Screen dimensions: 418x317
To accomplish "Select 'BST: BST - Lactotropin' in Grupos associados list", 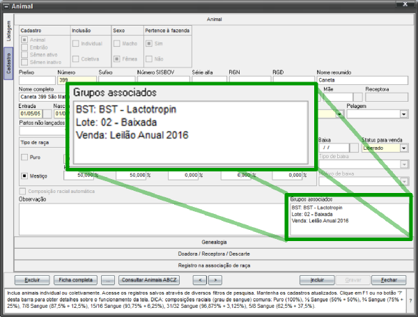I will click(x=317, y=208).
